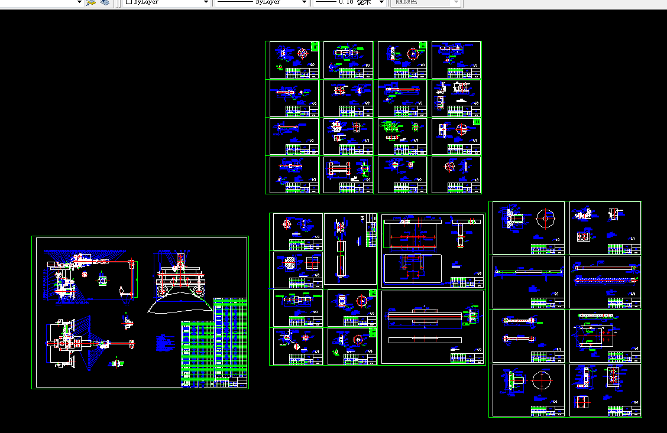Click the green parts list table in the assembly drawing
Viewport: 667px width, 433px height.
pyautogui.click(x=214, y=343)
